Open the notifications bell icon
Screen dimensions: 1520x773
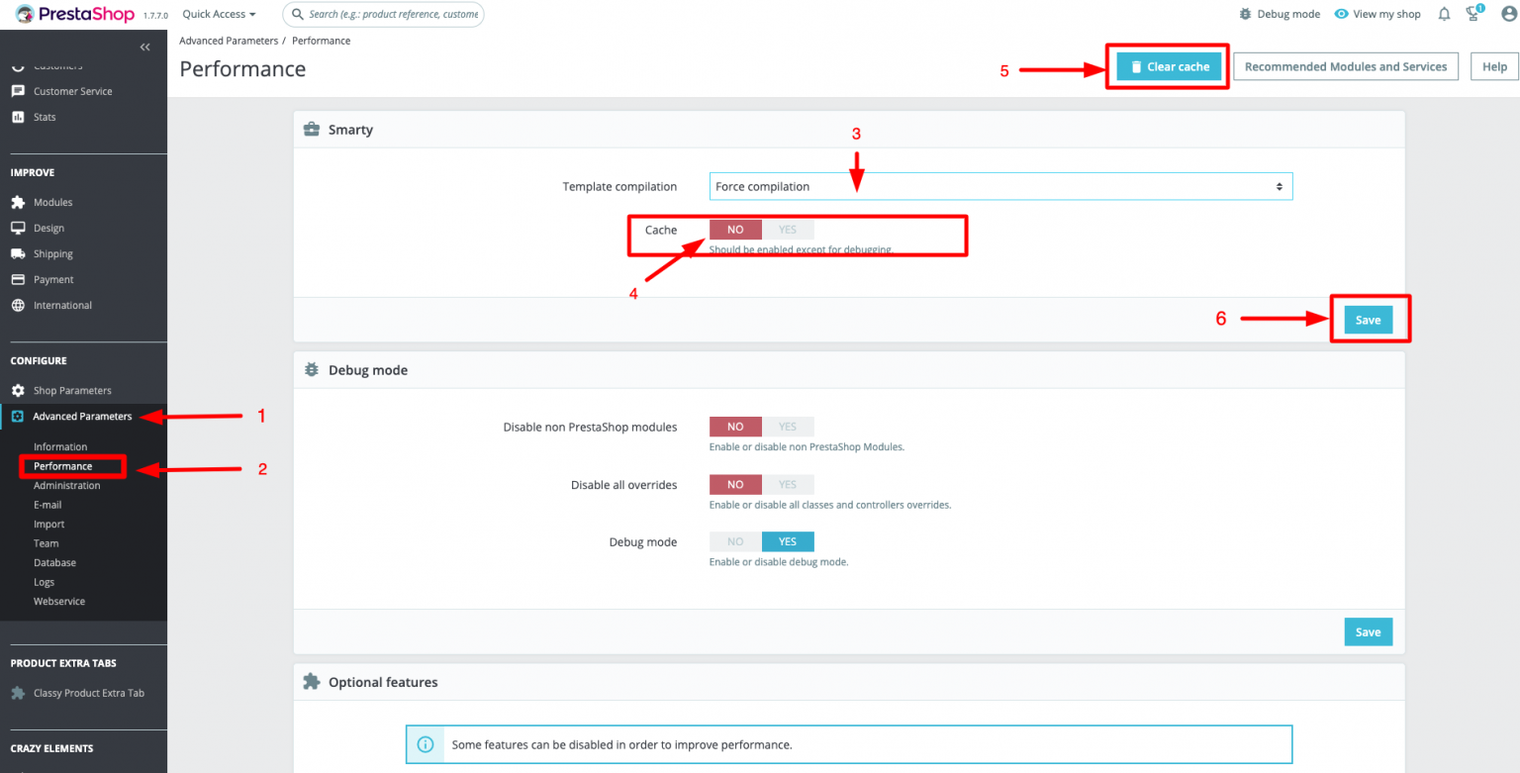tap(1443, 14)
